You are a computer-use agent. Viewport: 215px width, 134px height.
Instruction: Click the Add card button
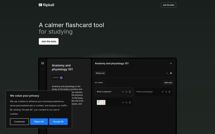pyautogui.click(x=168, y=83)
